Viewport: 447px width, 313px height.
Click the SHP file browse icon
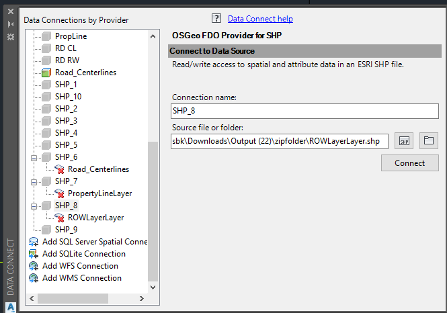click(404, 141)
